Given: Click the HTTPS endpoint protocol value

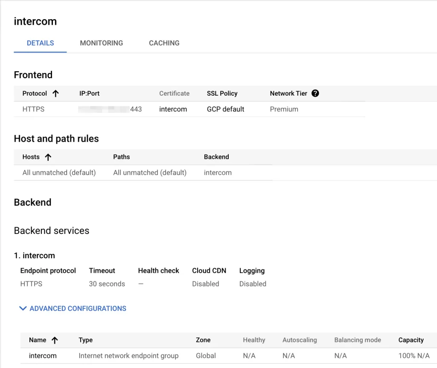Looking at the screenshot, I should [31, 284].
